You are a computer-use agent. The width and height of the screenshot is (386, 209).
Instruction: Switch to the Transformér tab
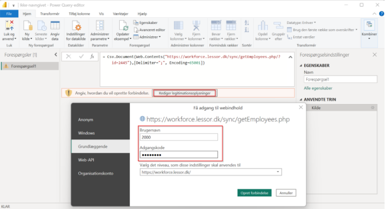pos(49,14)
